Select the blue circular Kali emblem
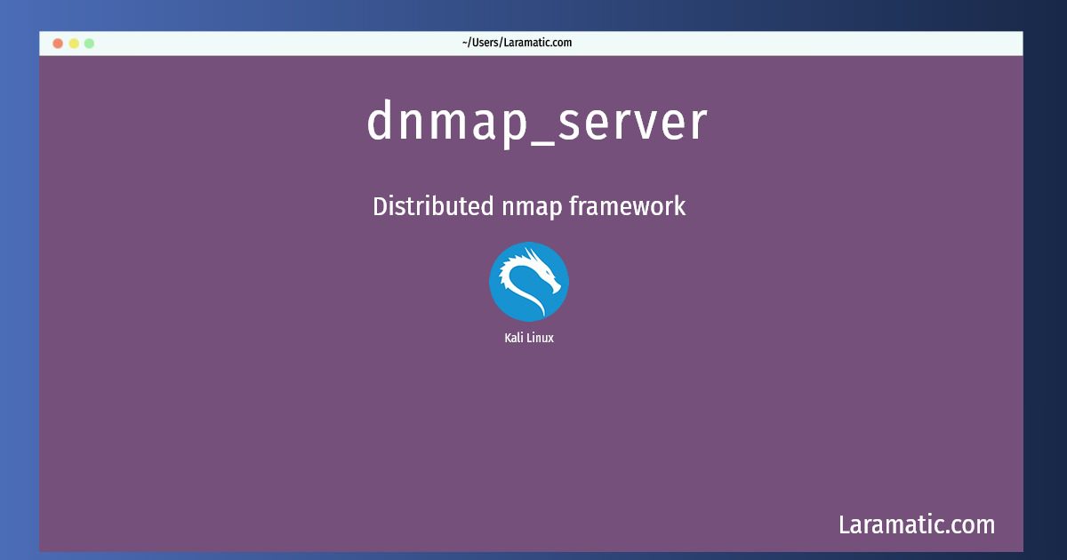This screenshot has height=560, width=1067. point(529,281)
